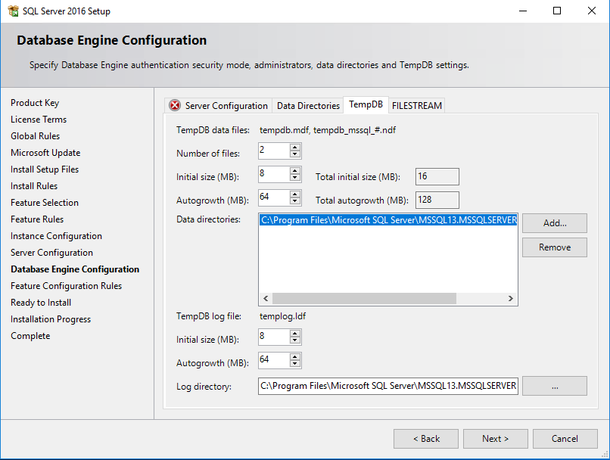Go back with the < Back button
610x460 pixels.
(426, 439)
